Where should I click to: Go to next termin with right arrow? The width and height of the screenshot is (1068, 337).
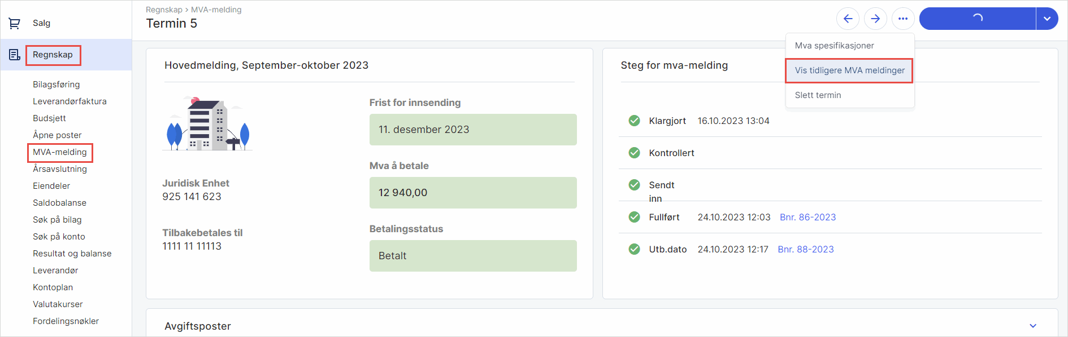875,19
